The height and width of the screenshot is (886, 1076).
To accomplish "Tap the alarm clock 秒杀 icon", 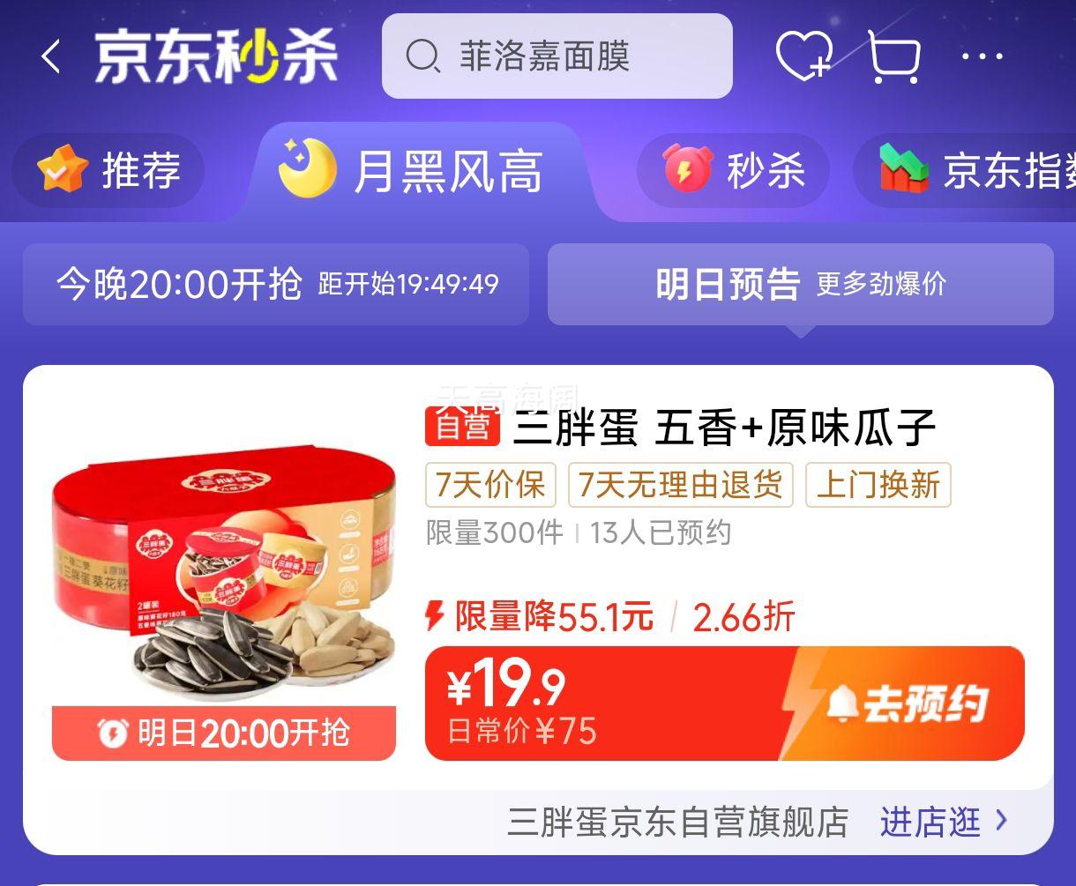I will (x=687, y=168).
